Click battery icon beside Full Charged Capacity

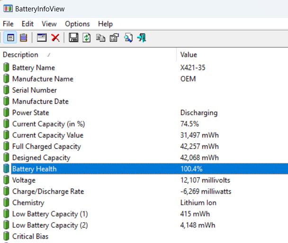pos(6,146)
